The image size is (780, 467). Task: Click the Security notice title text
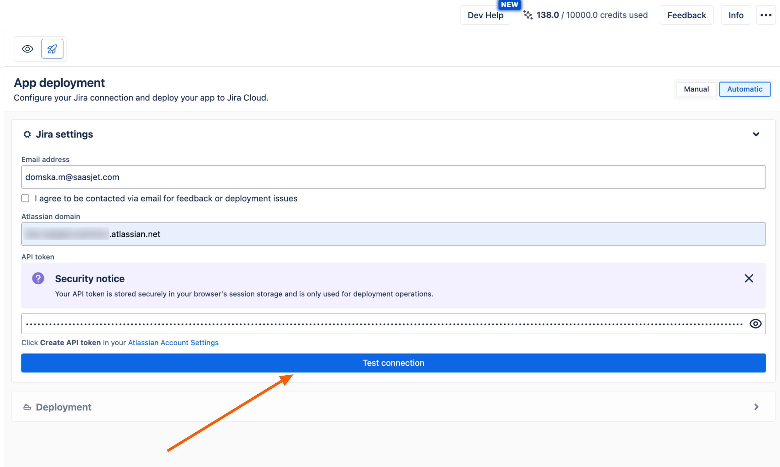tap(90, 279)
